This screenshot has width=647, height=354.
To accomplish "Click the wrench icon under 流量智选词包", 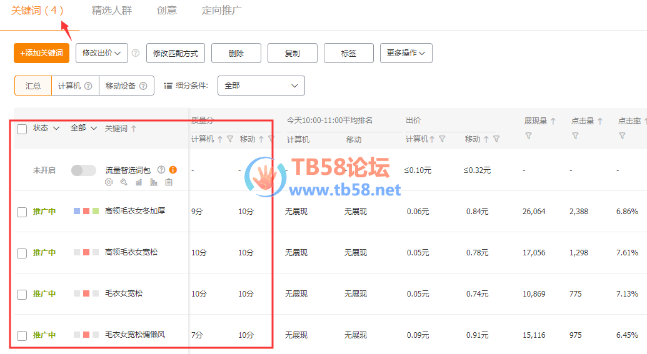I will tap(123, 182).
